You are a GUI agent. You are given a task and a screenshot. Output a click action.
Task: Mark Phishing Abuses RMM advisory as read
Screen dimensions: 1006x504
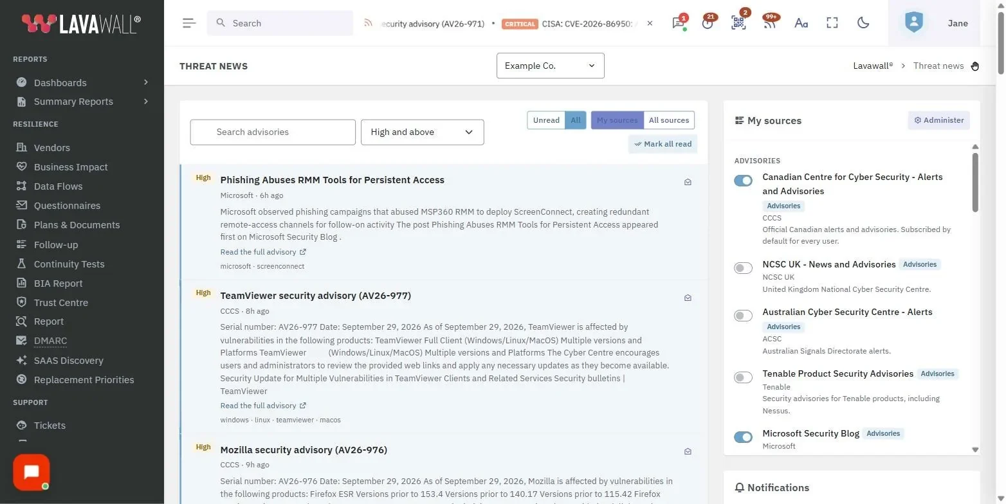[688, 182]
